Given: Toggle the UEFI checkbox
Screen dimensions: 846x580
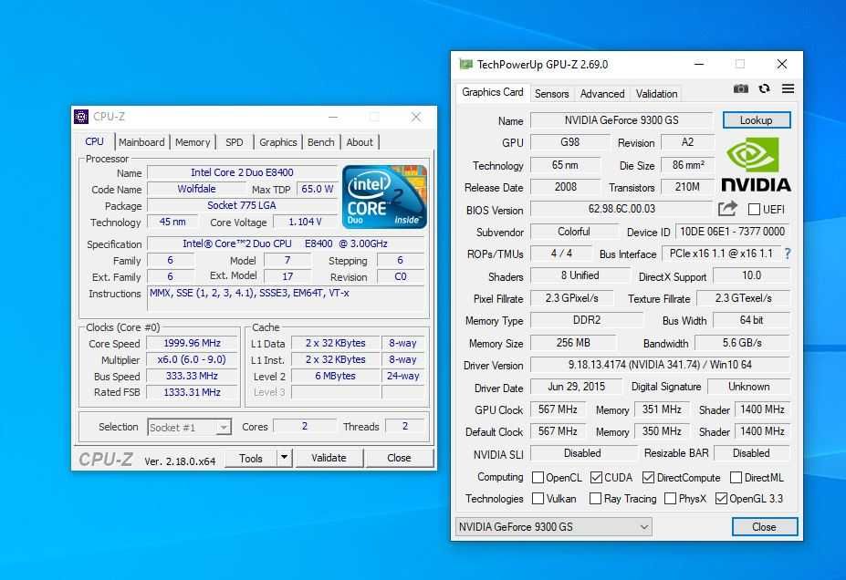Looking at the screenshot, I should (x=754, y=209).
